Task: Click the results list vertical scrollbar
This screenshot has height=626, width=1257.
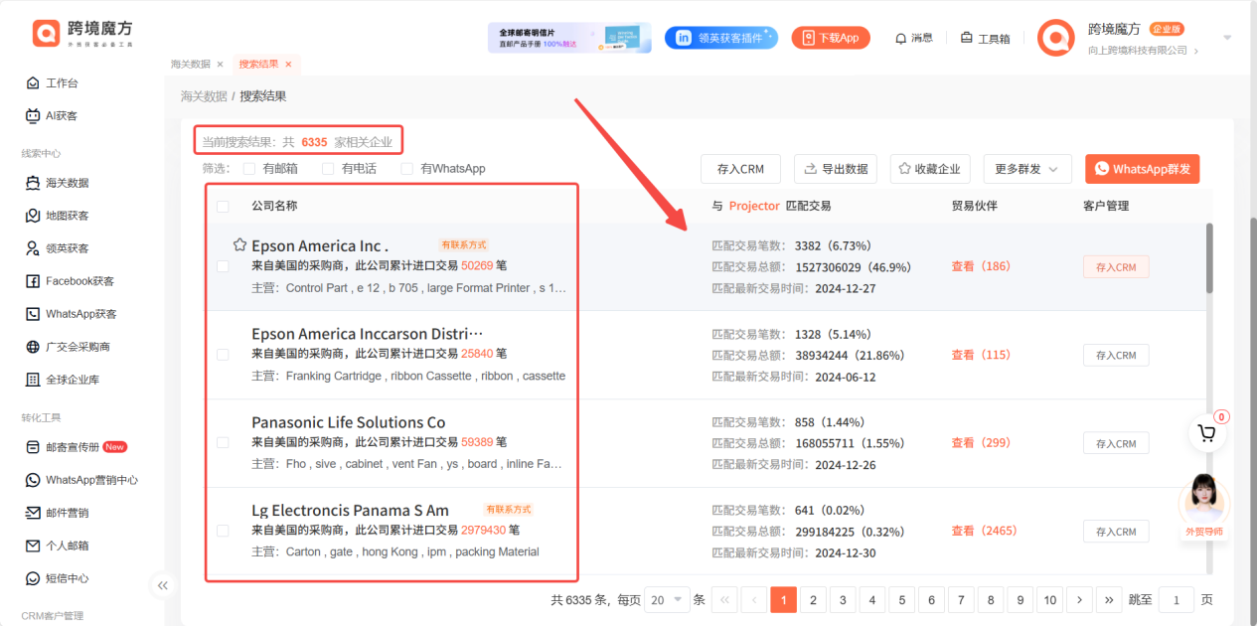Action: [x=1209, y=257]
